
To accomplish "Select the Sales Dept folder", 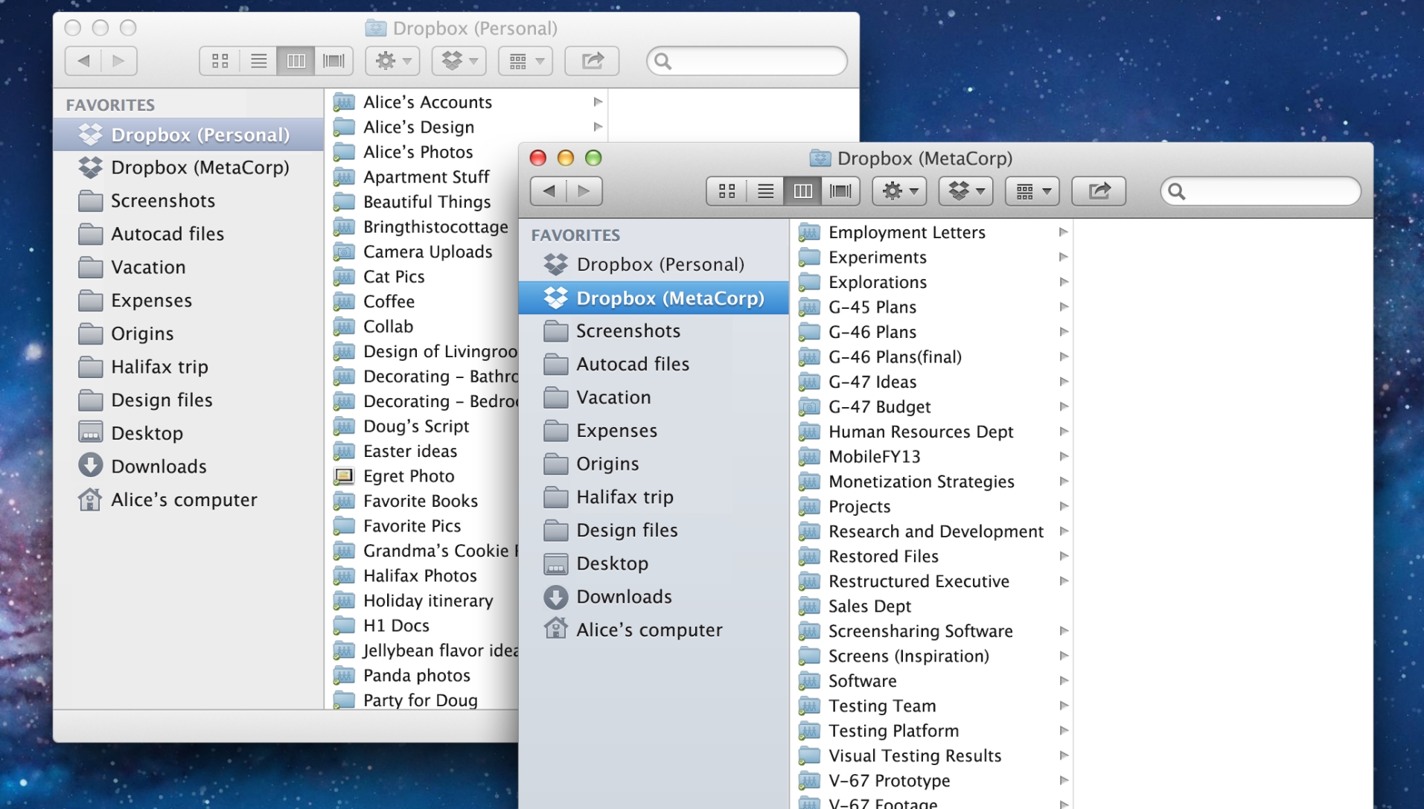I will [933, 607].
